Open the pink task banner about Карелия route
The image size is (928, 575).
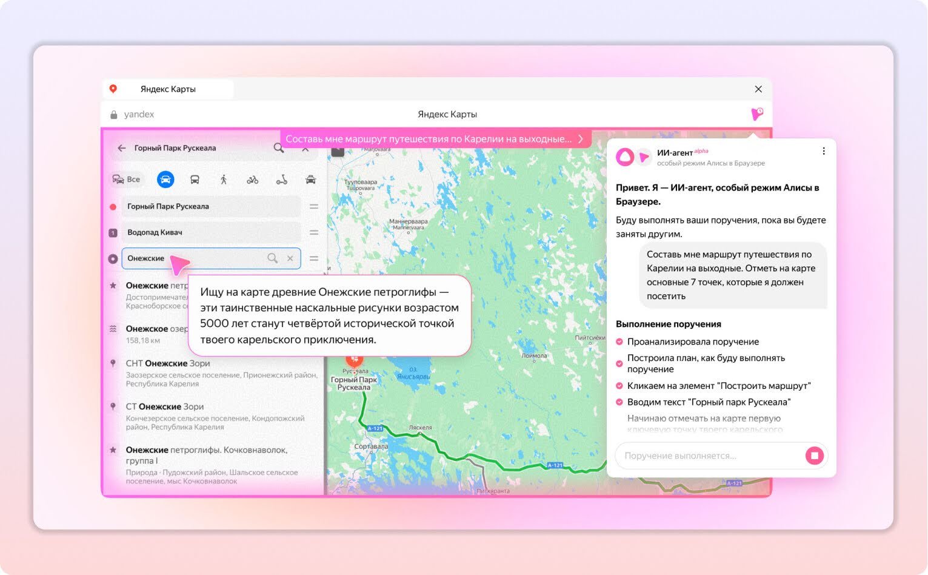coord(436,139)
